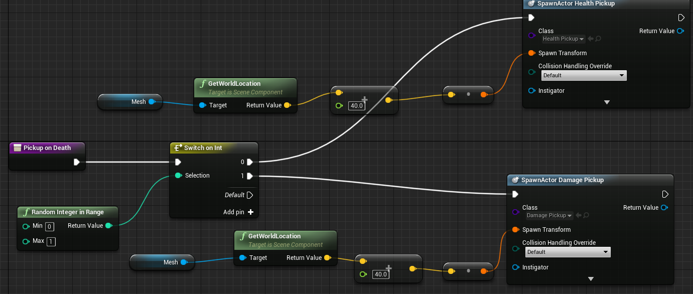
Task: Expand advanced pins on SpawnActor Health Pickup
Action: pos(606,102)
